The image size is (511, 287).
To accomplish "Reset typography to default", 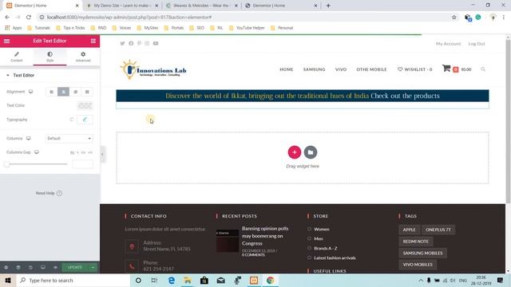I will point(72,120).
